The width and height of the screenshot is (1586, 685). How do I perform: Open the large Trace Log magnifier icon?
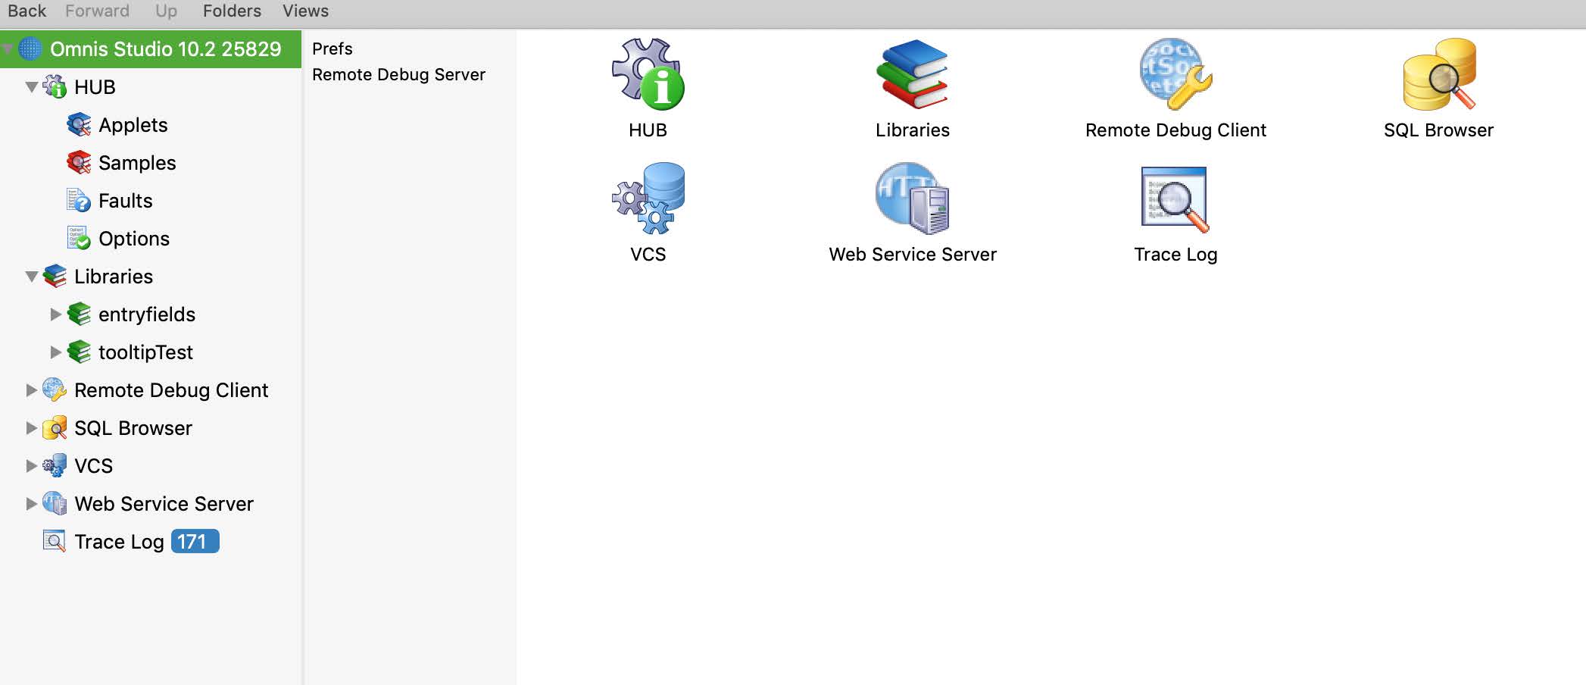pyautogui.click(x=1175, y=199)
